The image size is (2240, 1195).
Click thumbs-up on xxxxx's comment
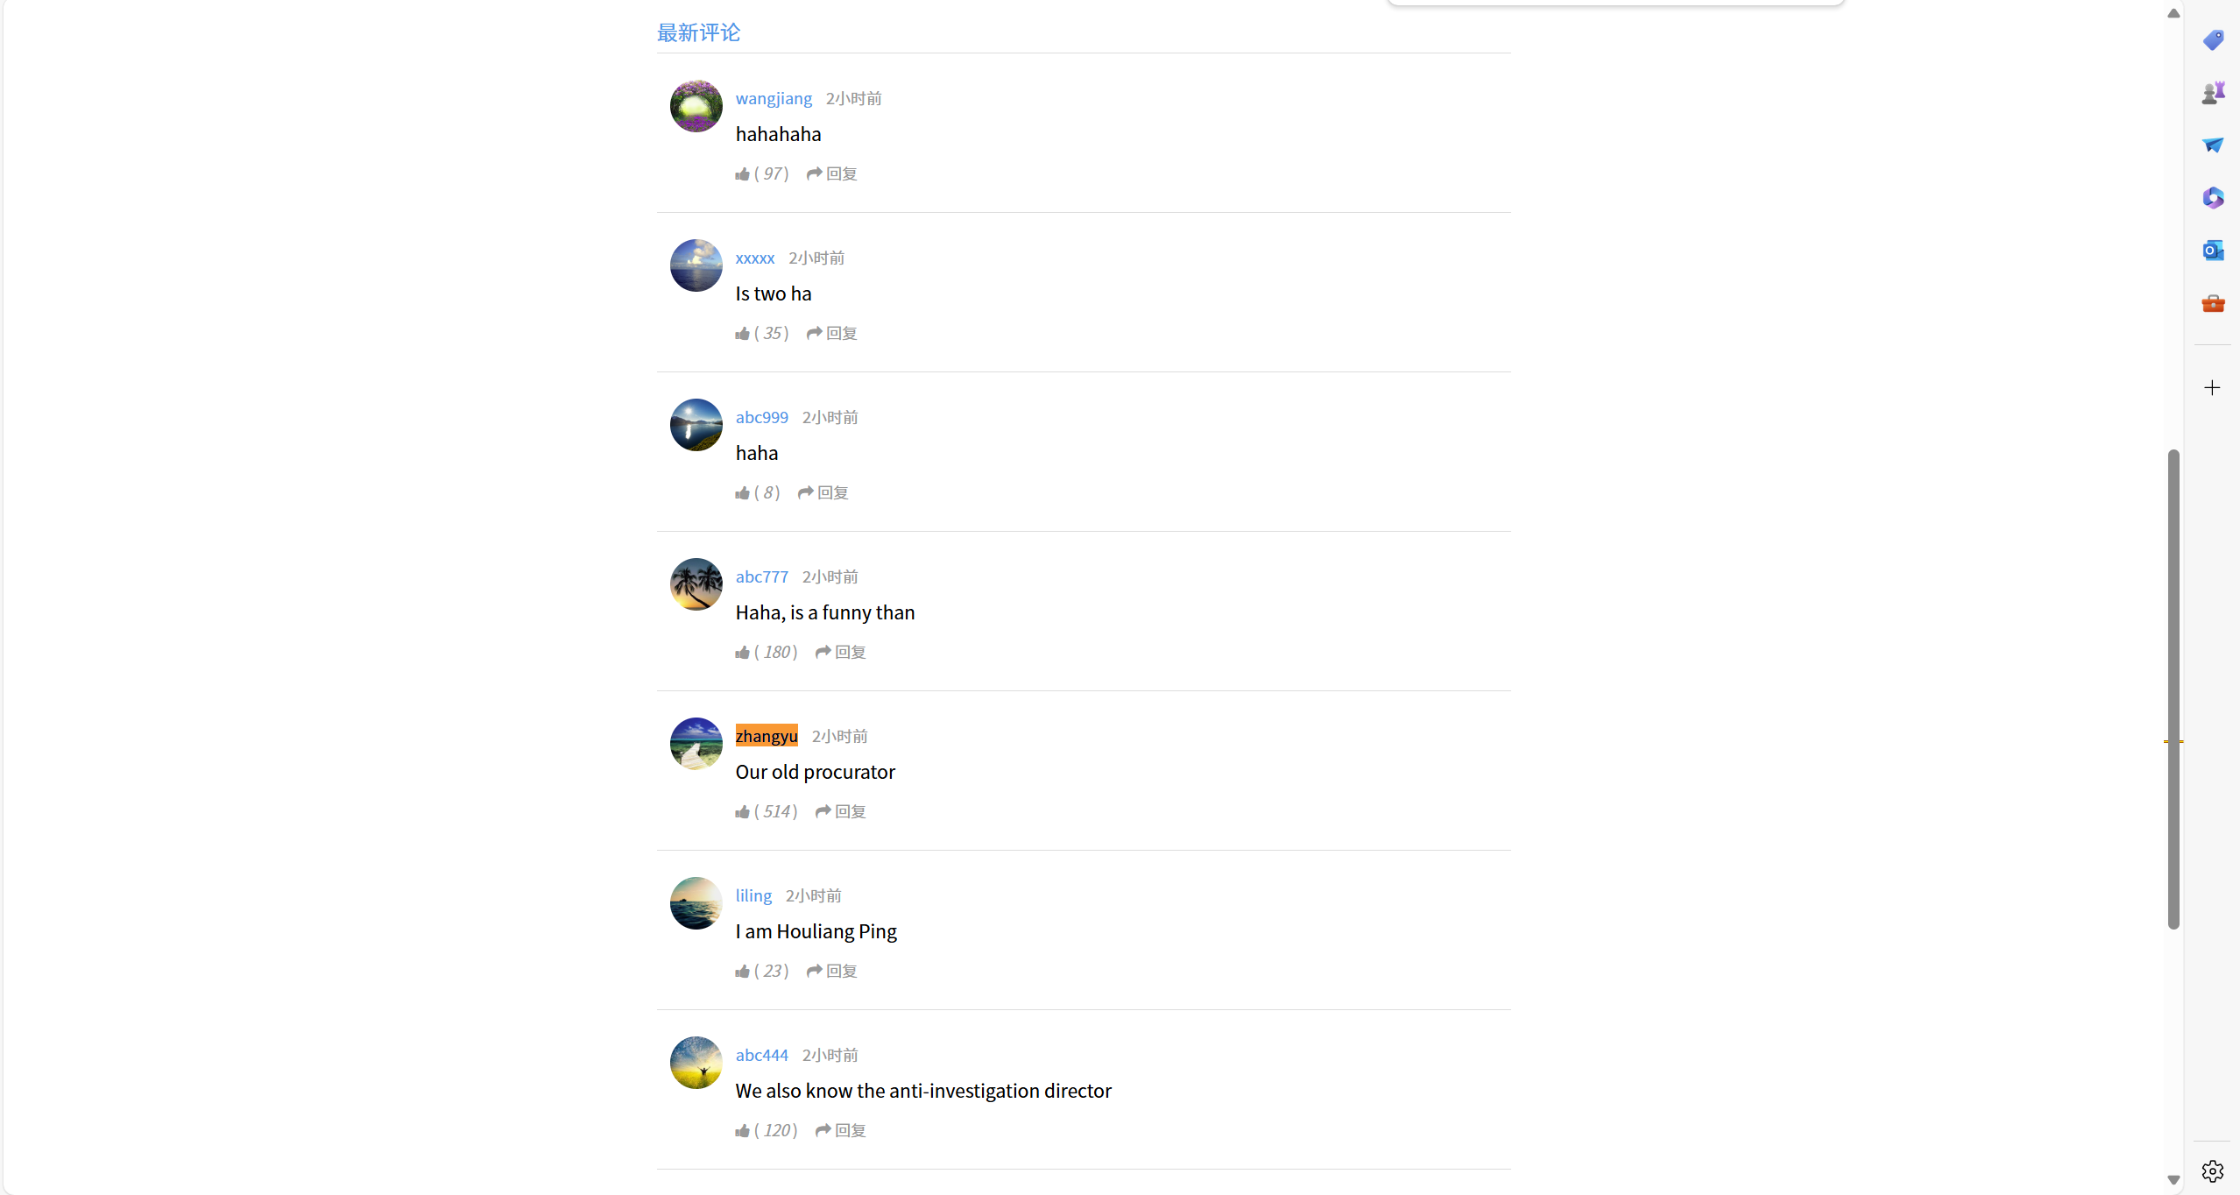pos(743,333)
